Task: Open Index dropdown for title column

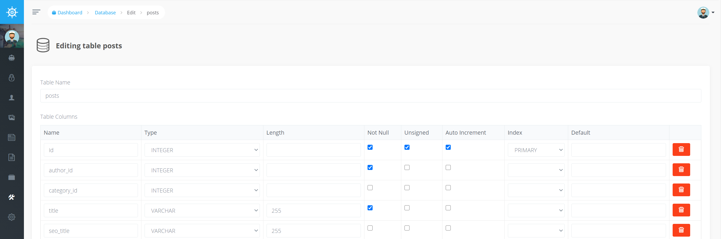Action: click(x=536, y=211)
